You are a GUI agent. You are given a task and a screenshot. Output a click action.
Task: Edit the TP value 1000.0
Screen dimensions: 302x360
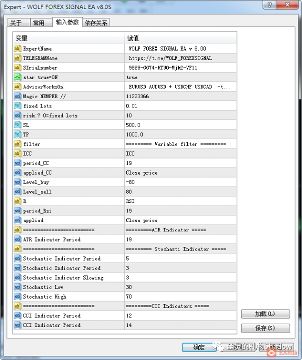180,134
